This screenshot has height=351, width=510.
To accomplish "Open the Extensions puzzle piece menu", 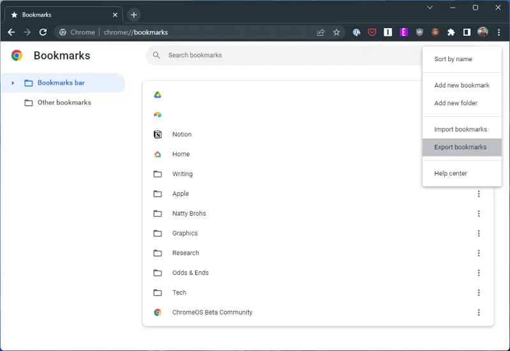I will pos(451,32).
